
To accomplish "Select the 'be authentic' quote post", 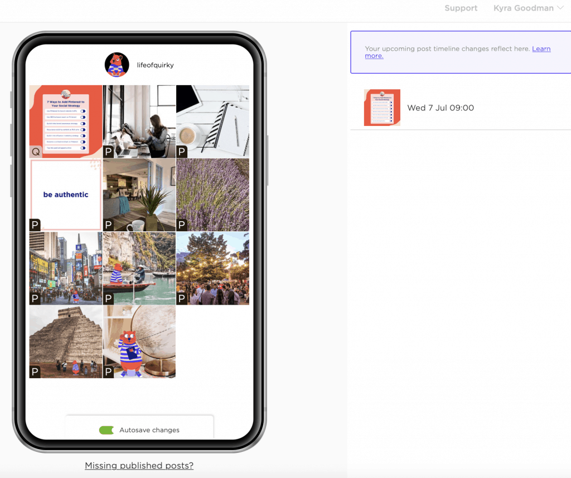I will tap(66, 194).
